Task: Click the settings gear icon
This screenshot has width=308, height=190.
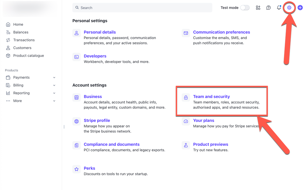Action: 289,8
